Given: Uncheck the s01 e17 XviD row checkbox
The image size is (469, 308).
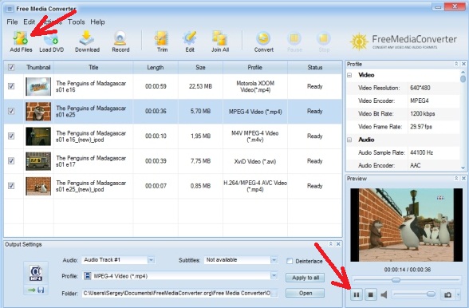Looking at the screenshot, I should tap(11, 160).
